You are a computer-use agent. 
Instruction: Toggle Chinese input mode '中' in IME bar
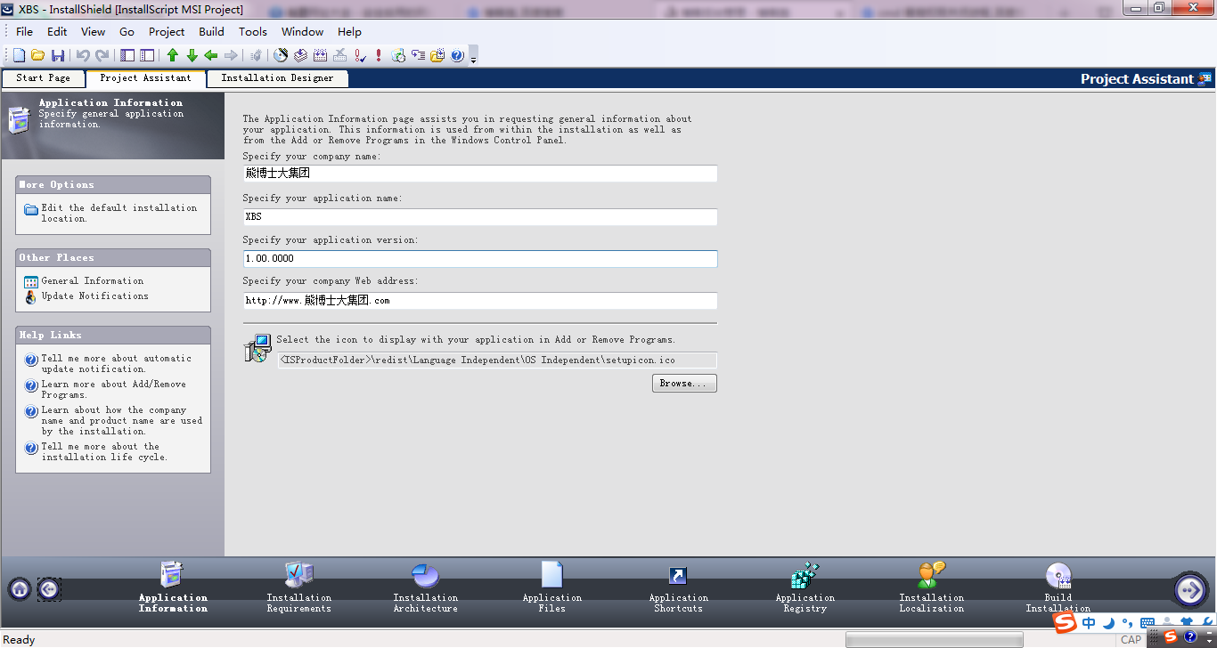[1089, 623]
